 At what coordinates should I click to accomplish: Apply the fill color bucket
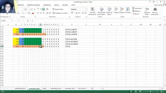[29, 13]
